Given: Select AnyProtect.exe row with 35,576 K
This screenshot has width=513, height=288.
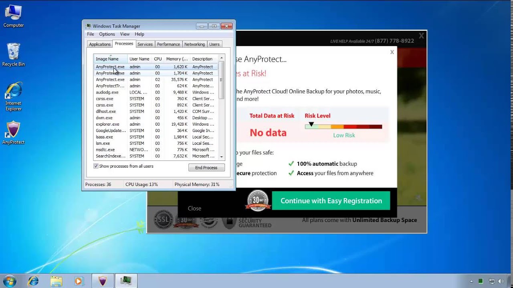Looking at the screenshot, I should (x=156, y=80).
